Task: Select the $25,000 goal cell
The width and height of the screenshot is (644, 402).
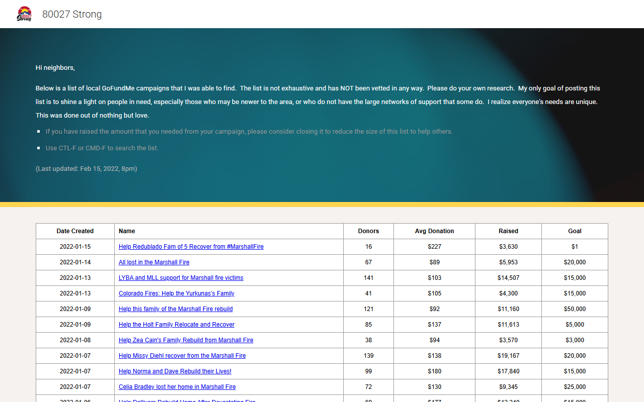Action: [x=575, y=387]
